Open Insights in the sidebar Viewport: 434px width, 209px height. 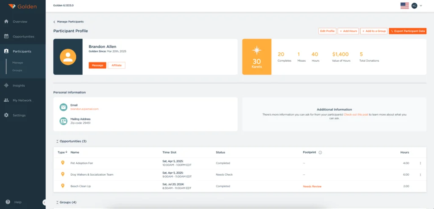19,85
